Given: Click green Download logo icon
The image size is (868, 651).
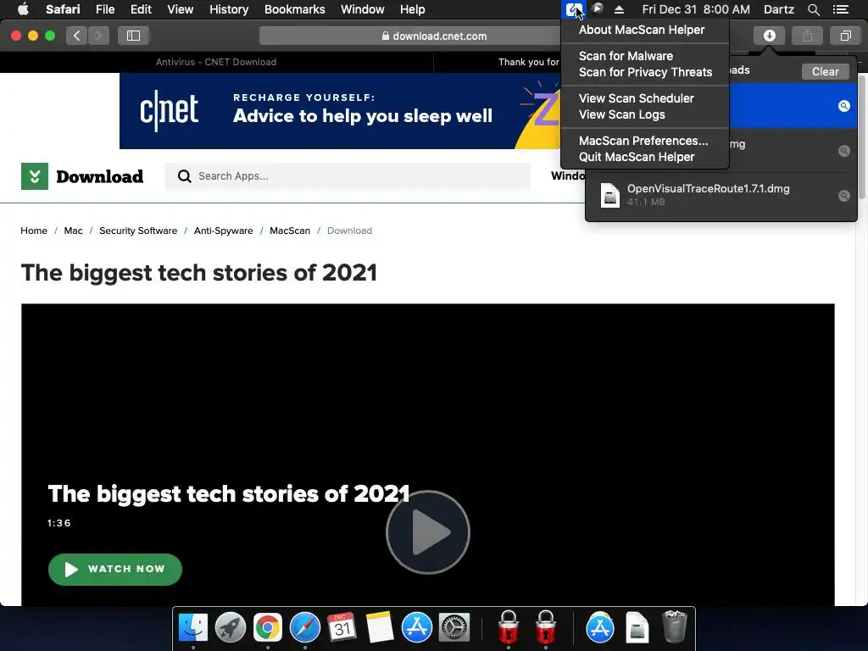Looking at the screenshot, I should coord(34,176).
